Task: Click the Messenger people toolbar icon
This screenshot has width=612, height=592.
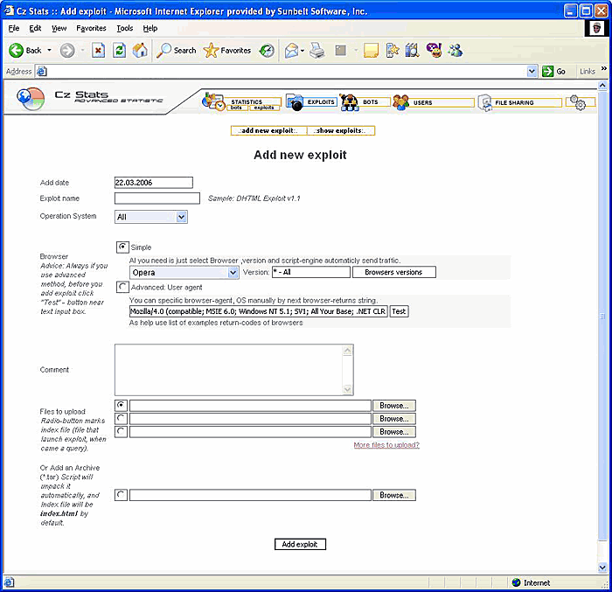Action: [x=456, y=51]
